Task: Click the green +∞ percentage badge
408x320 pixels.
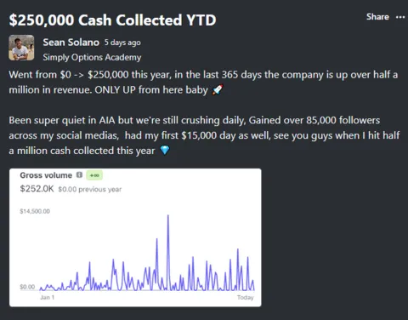Action: pos(94,175)
